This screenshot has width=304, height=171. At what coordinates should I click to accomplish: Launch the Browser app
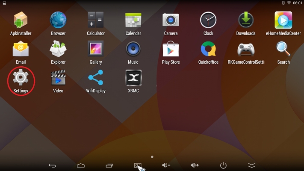tap(58, 23)
